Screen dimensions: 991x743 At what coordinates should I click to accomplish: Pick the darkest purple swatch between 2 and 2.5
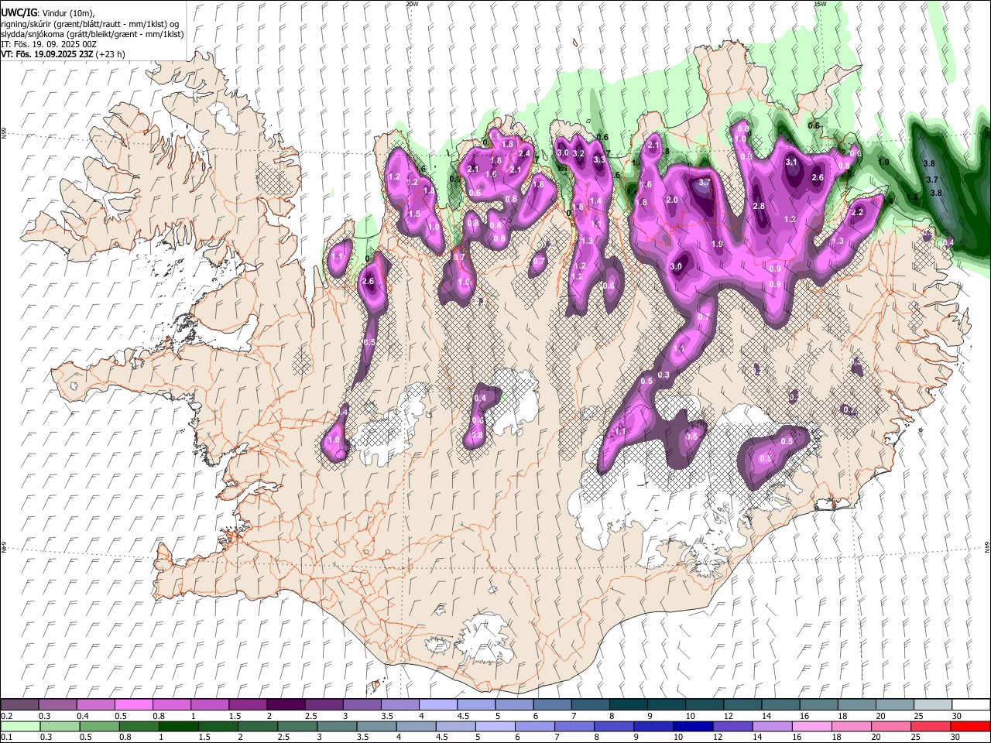tap(285, 704)
